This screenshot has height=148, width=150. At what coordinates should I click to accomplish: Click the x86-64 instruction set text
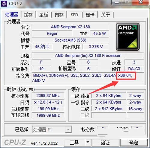point(125,75)
